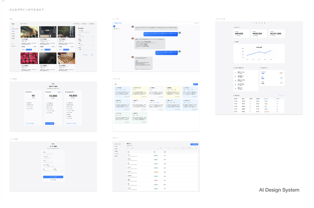Click home icon in dashboard mockup top nav
Screen dimensions: 314x208
(x=254, y=23)
